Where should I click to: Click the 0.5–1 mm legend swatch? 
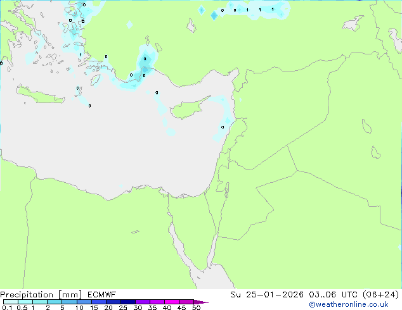tap(25, 302)
